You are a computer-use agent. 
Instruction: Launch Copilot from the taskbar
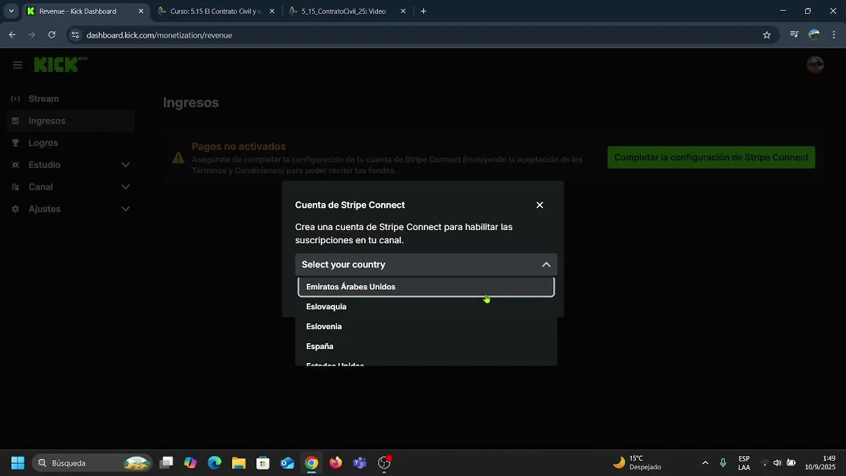190,463
